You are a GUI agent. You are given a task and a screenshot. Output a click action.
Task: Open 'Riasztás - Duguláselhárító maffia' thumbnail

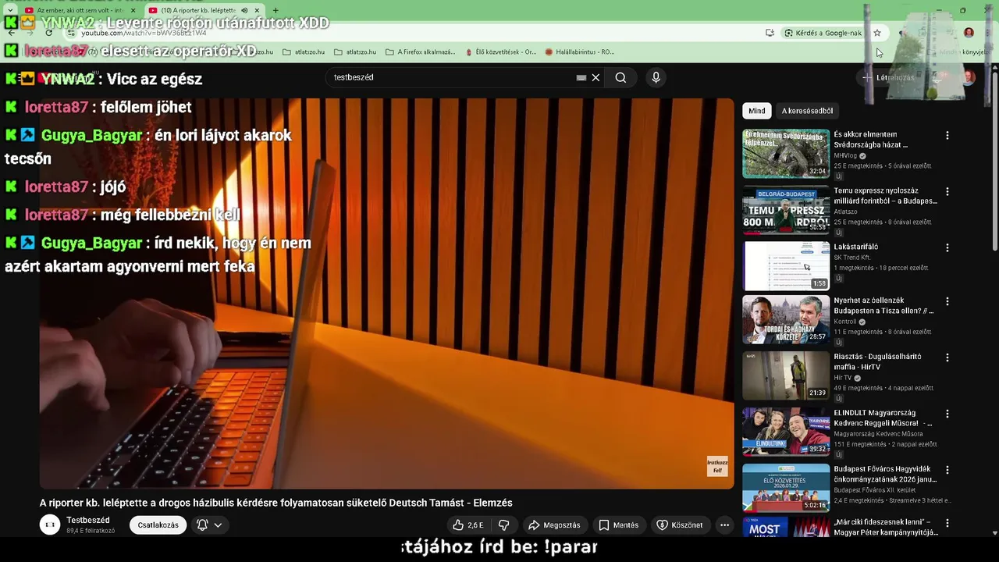[786, 375]
